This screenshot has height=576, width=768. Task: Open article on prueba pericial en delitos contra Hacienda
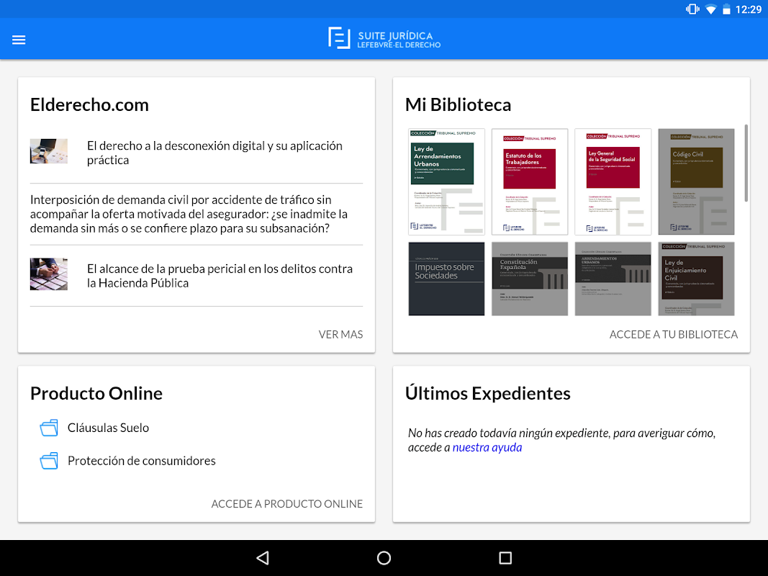pos(220,276)
